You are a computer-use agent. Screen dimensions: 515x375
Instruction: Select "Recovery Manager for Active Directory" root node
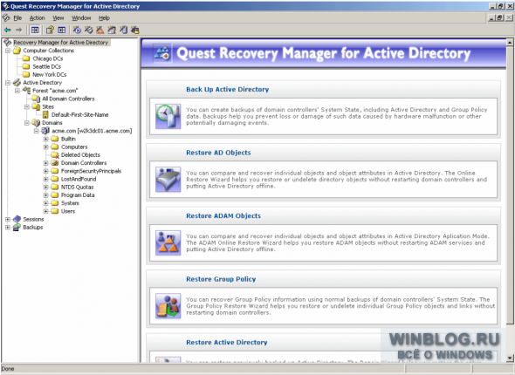pos(61,43)
